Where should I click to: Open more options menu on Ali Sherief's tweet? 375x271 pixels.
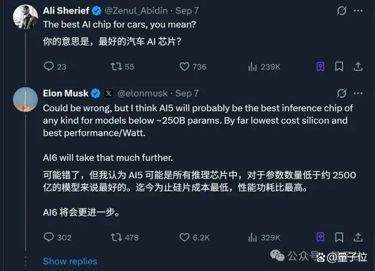click(358, 11)
